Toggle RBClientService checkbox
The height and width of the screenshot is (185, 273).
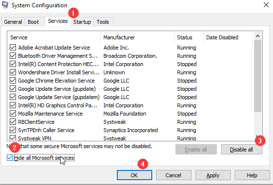pyautogui.click(x=13, y=122)
